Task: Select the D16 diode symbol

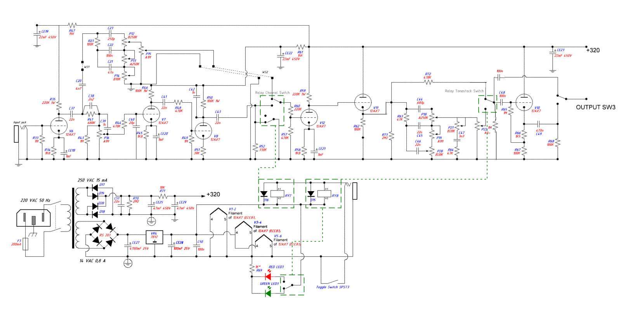Action: [264, 194]
